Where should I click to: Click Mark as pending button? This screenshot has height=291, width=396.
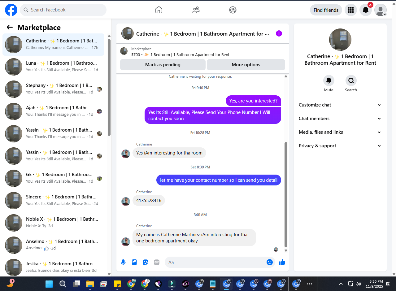click(163, 65)
